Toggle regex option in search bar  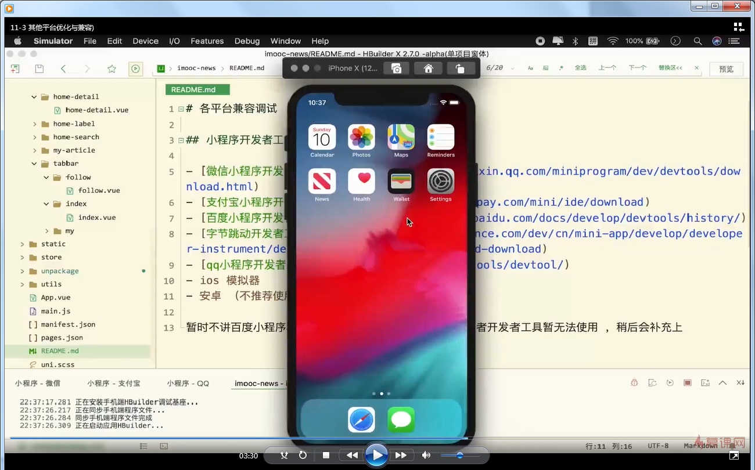[x=561, y=68]
